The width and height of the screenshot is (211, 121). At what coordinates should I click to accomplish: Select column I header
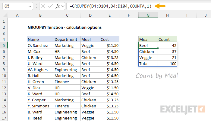coord(187,15)
